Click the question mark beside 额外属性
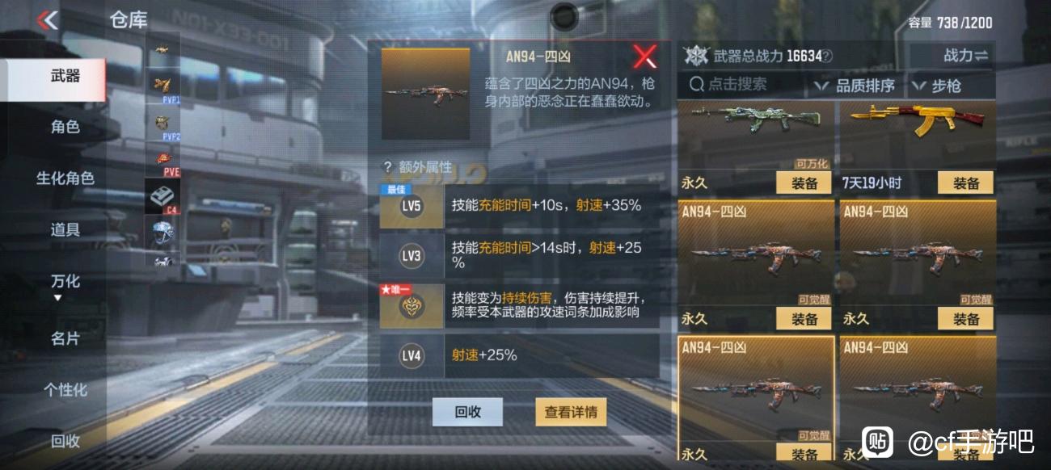 387,167
